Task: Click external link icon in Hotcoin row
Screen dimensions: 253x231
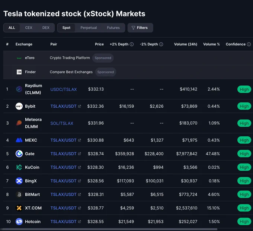Action: (x=79, y=222)
